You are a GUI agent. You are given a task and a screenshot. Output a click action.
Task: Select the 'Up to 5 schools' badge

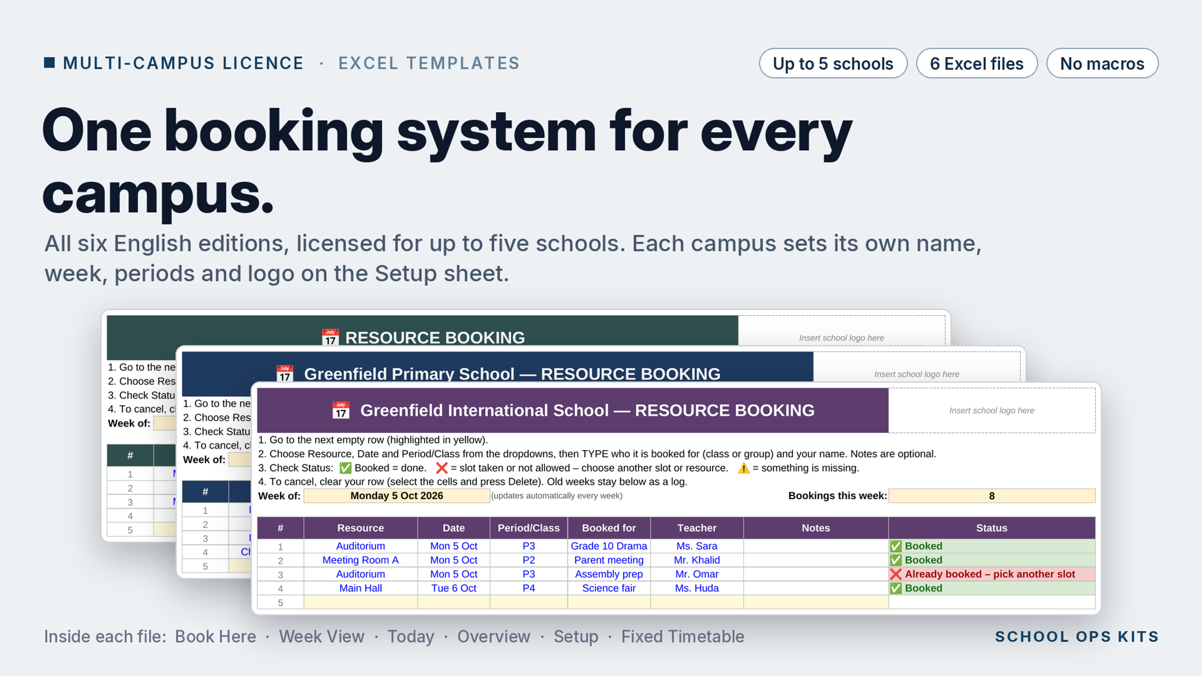click(x=833, y=63)
